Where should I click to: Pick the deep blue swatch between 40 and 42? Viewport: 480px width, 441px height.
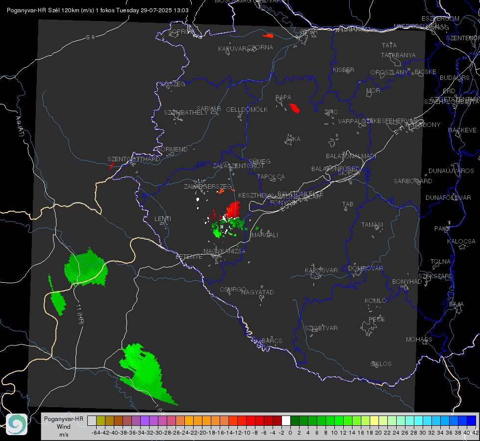point(471,420)
